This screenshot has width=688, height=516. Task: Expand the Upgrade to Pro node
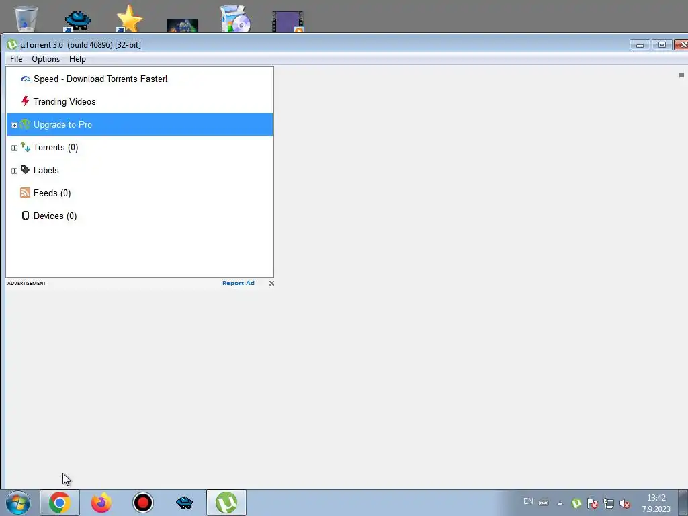tap(14, 125)
